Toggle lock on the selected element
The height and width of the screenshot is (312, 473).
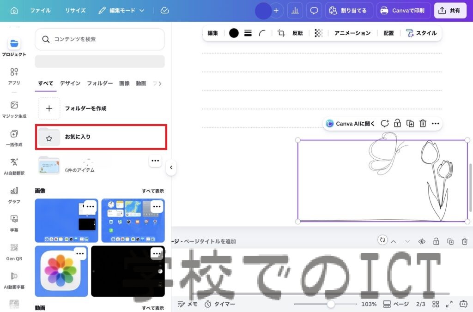pos(397,123)
